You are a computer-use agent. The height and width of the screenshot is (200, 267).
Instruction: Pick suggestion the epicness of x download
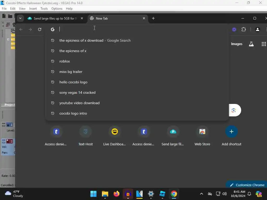coord(137,40)
